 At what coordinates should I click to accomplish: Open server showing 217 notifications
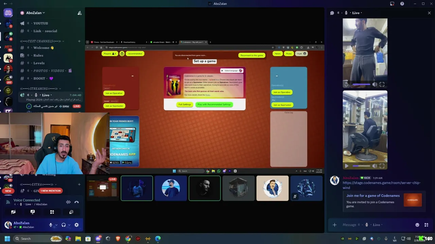(x=8, y=80)
